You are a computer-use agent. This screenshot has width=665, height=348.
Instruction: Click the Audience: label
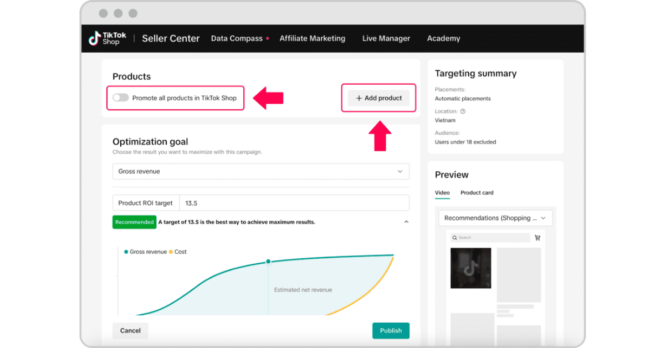(447, 133)
